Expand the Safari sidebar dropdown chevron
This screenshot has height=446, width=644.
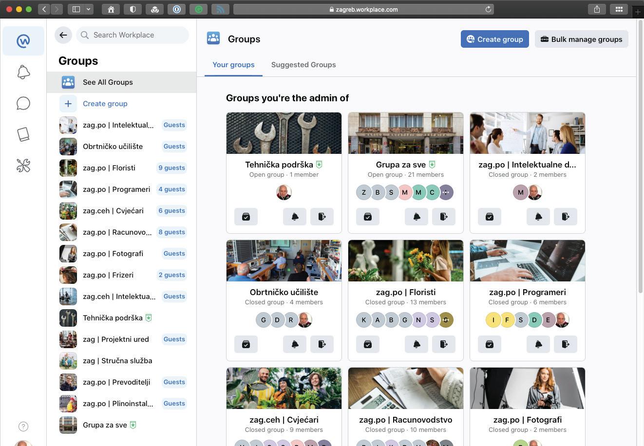click(89, 9)
